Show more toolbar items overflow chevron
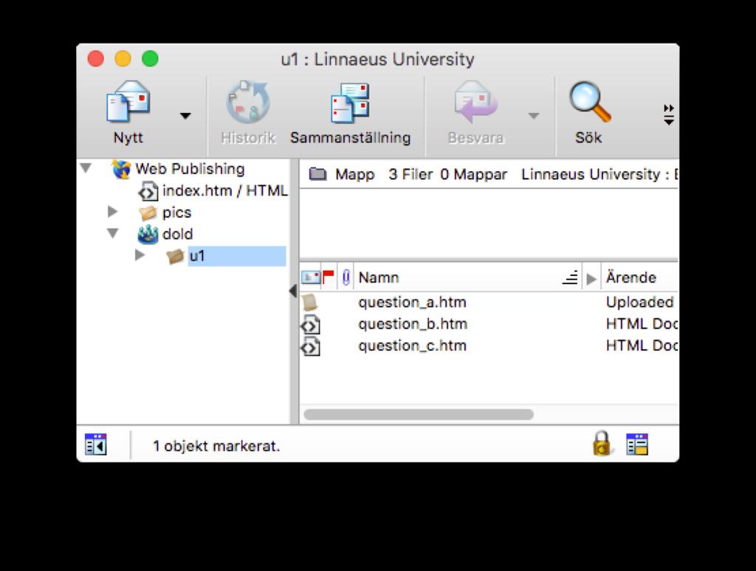This screenshot has width=756, height=571. point(669,114)
